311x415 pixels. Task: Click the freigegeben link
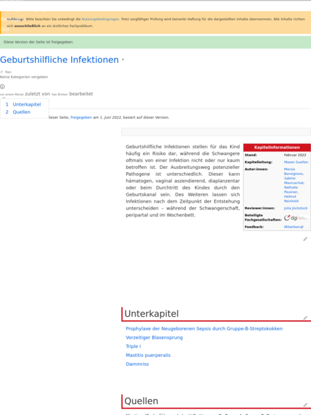pyautogui.click(x=81, y=118)
